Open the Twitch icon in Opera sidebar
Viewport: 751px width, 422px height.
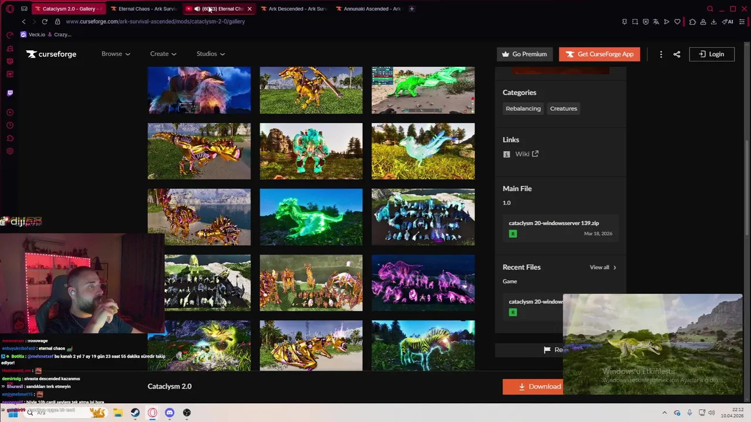tap(10, 93)
